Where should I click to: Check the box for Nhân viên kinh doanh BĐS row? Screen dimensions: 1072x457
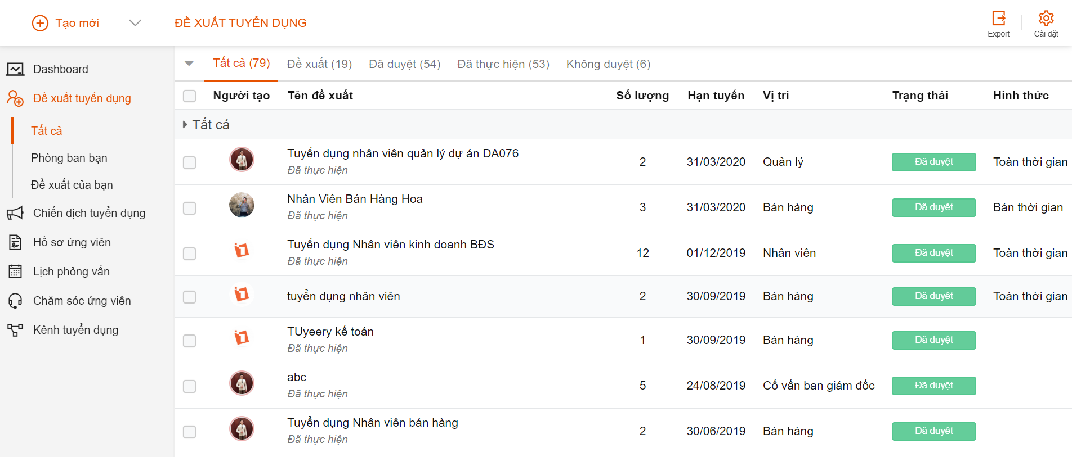[x=190, y=254]
